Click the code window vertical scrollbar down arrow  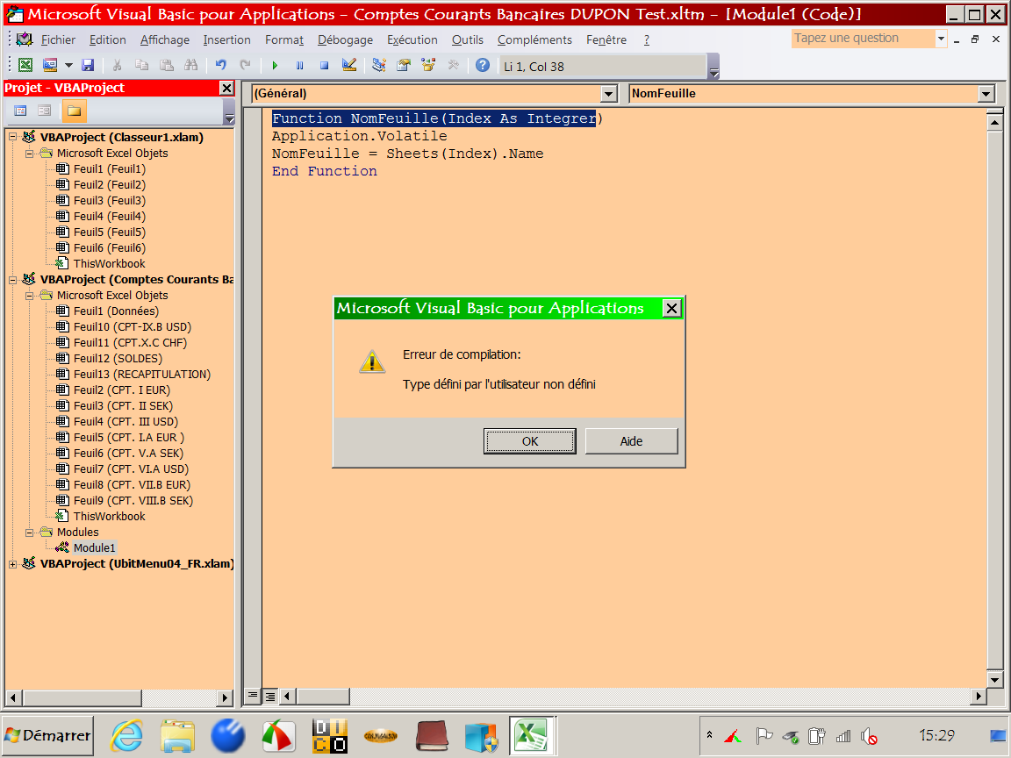994,679
